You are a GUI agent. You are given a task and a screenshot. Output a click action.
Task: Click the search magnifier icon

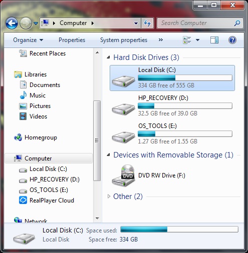click(237, 23)
